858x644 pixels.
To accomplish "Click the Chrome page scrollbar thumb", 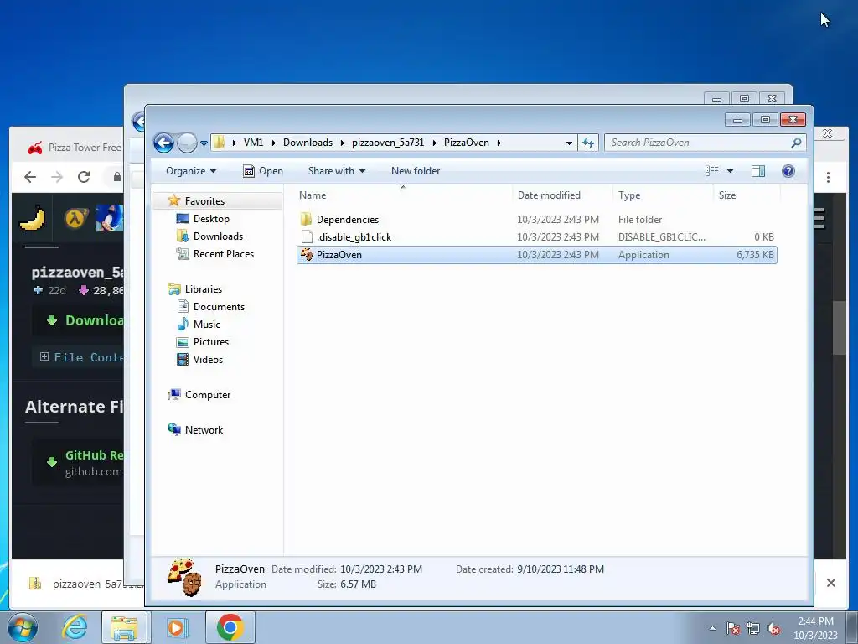I will (x=840, y=328).
